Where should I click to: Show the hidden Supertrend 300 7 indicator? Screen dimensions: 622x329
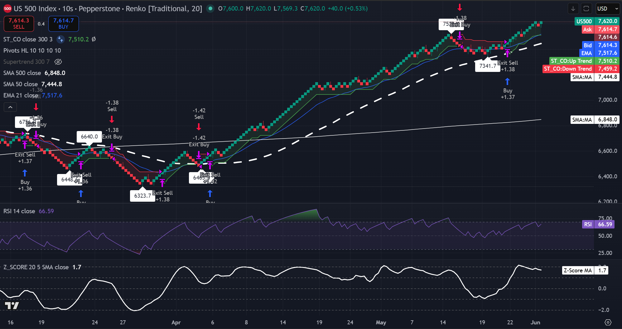(x=58, y=62)
